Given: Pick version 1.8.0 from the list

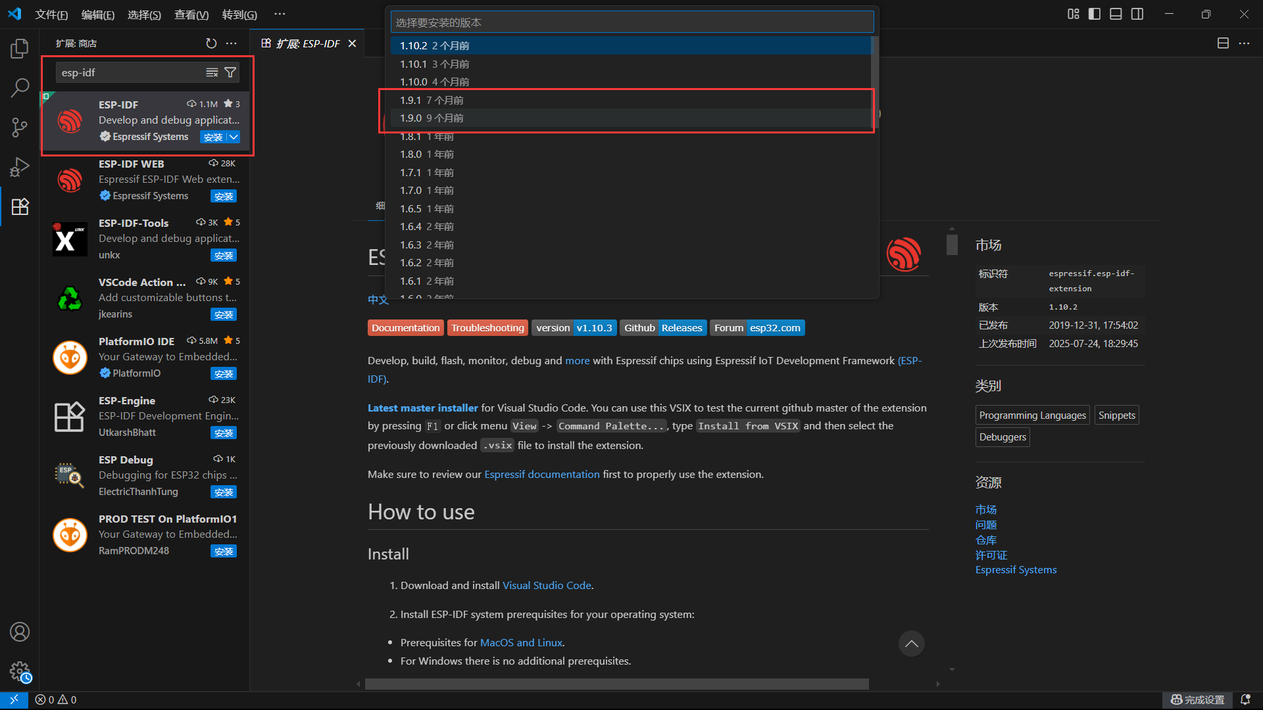Looking at the screenshot, I should point(631,154).
